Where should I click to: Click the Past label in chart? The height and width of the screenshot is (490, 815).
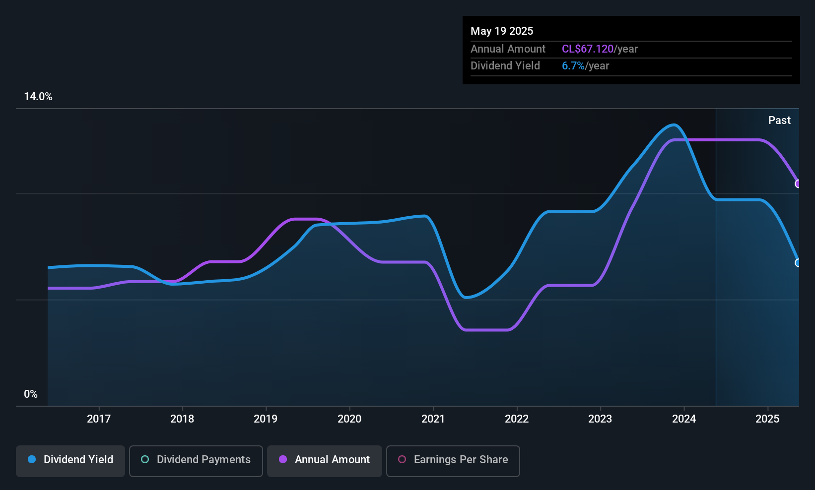point(779,121)
